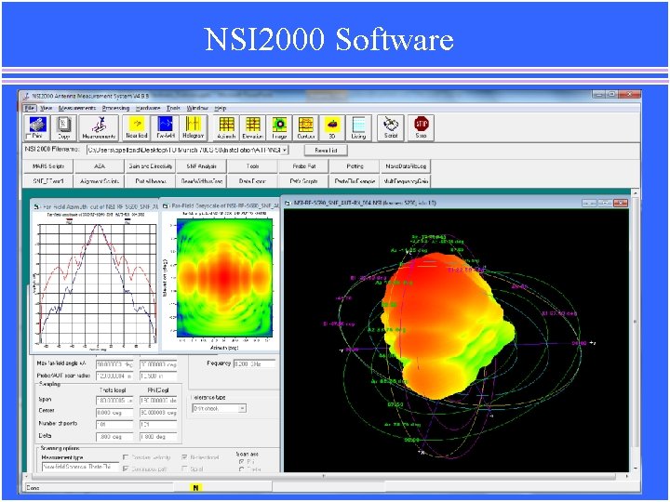
Task: Click the Theta Number of points field
Action: (114, 425)
